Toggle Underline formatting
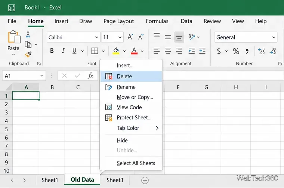Screen dimensions: 284x188 pyautogui.click(x=74, y=51)
